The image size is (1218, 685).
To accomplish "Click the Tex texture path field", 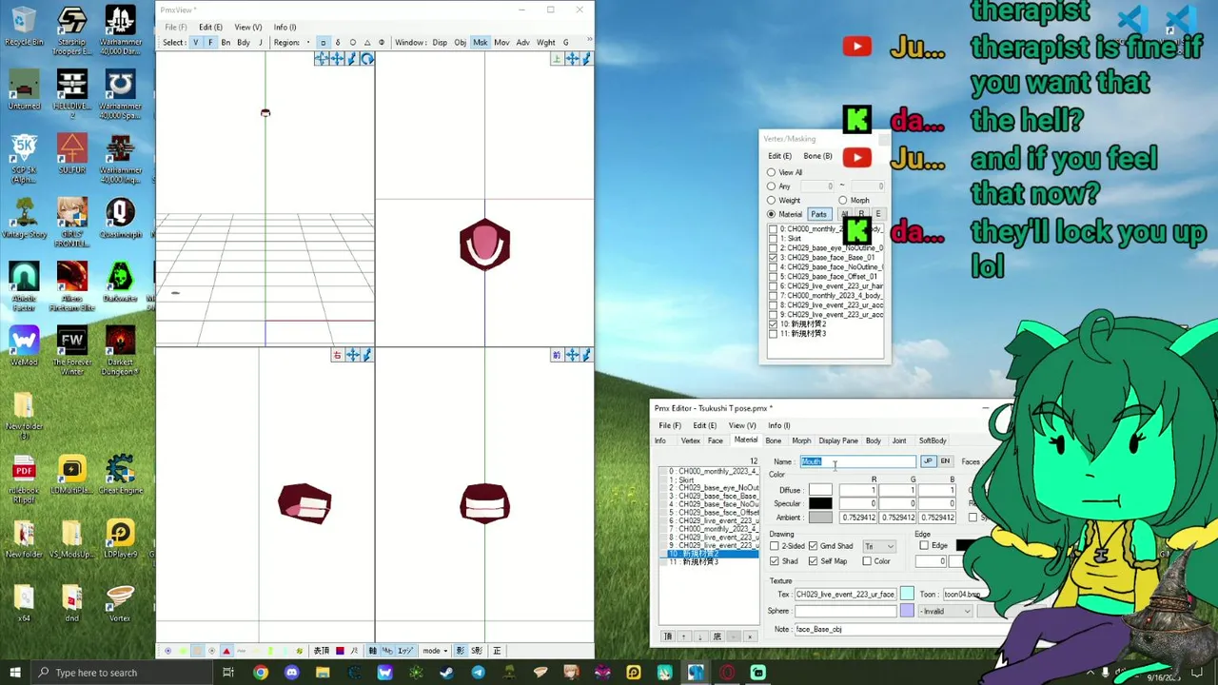I will 845,595.
